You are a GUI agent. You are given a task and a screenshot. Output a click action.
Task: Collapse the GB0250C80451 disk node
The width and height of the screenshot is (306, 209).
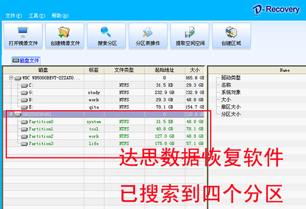point(11,114)
